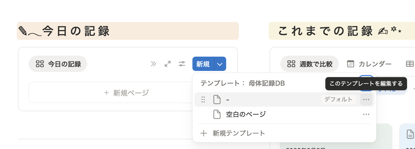Viewport: 415px width, 149px height.
Task: Click the + 新規ページ card
Action: pos(126,93)
